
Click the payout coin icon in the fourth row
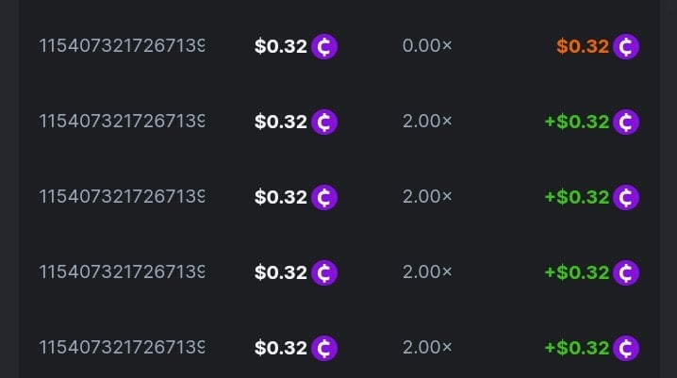[626, 272]
